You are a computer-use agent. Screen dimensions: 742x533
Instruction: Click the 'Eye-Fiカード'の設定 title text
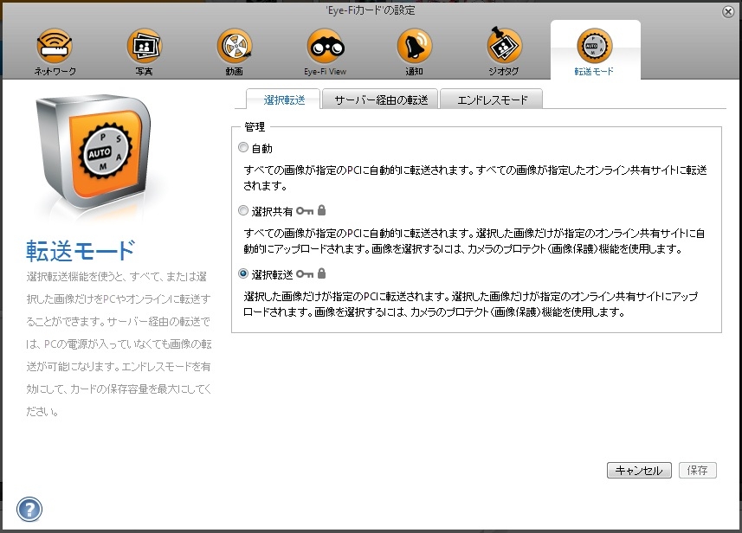pos(371,10)
